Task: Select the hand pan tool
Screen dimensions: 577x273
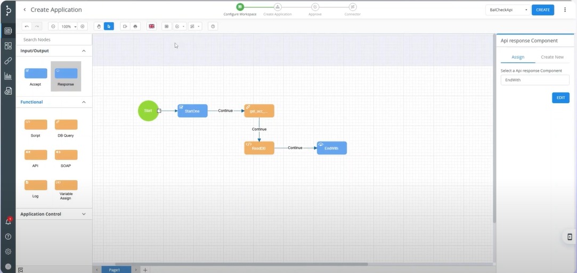Action: click(x=99, y=26)
